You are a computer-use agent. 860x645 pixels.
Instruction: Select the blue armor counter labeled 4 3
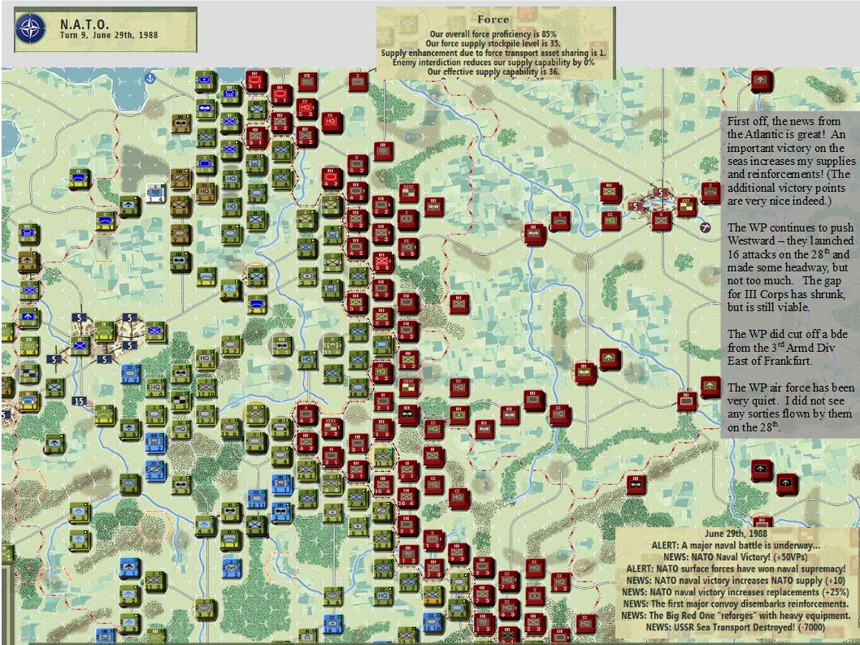[28, 234]
